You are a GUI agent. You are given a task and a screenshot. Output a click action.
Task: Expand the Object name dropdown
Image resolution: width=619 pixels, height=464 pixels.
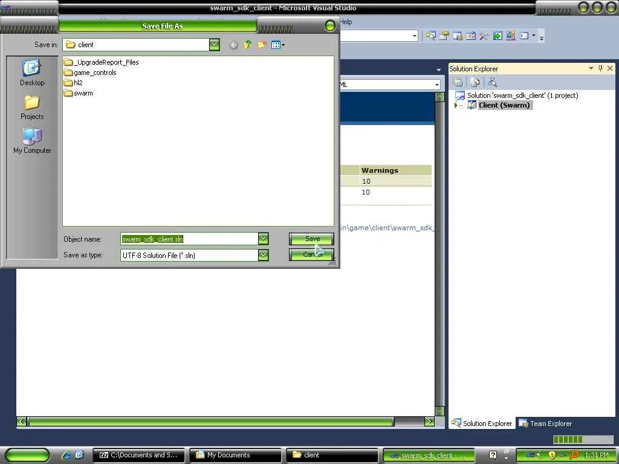[264, 239]
